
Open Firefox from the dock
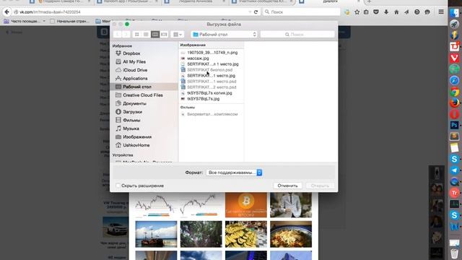coord(454,103)
